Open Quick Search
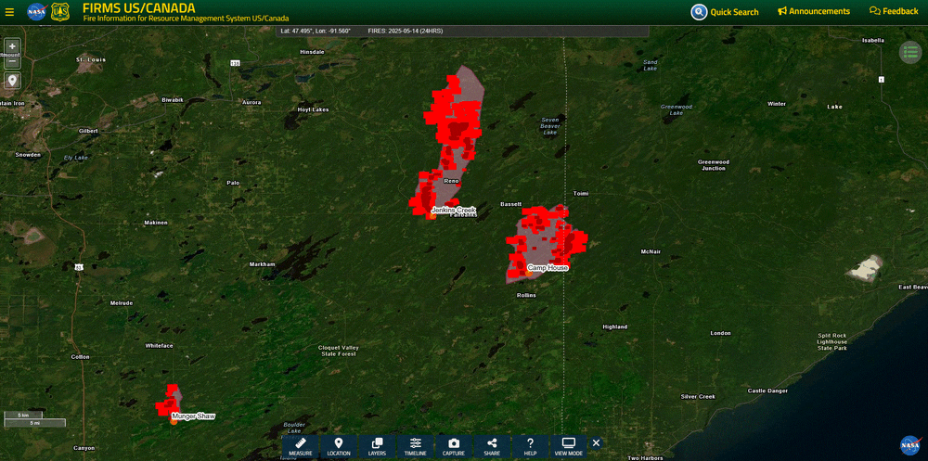This screenshot has height=461, width=928. (x=725, y=12)
